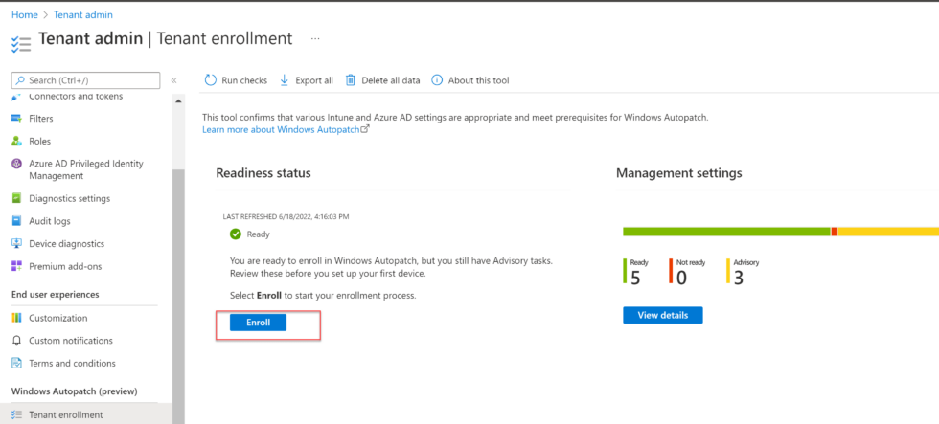Open the ellipsis more options next to title

[315, 39]
